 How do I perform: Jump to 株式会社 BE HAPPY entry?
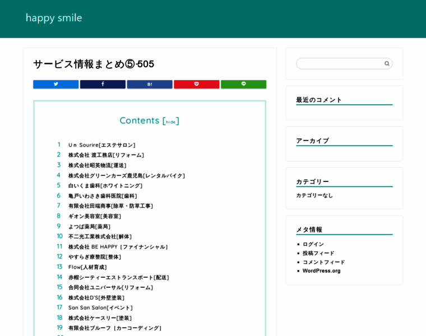tap(118, 247)
